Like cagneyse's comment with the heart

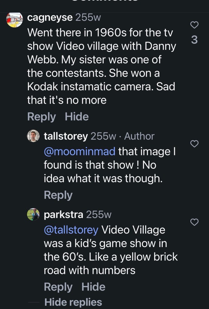[195, 25]
